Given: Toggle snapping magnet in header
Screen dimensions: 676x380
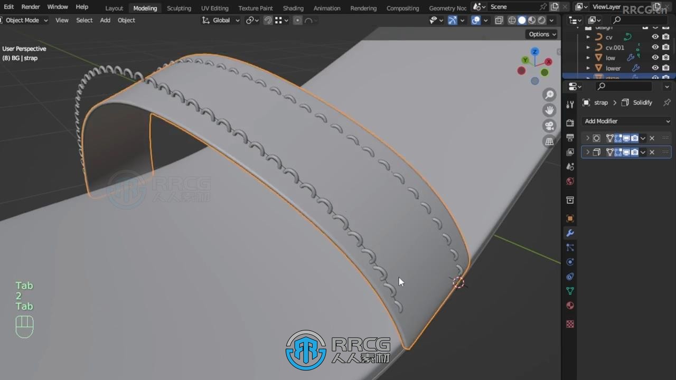Looking at the screenshot, I should (x=268, y=20).
